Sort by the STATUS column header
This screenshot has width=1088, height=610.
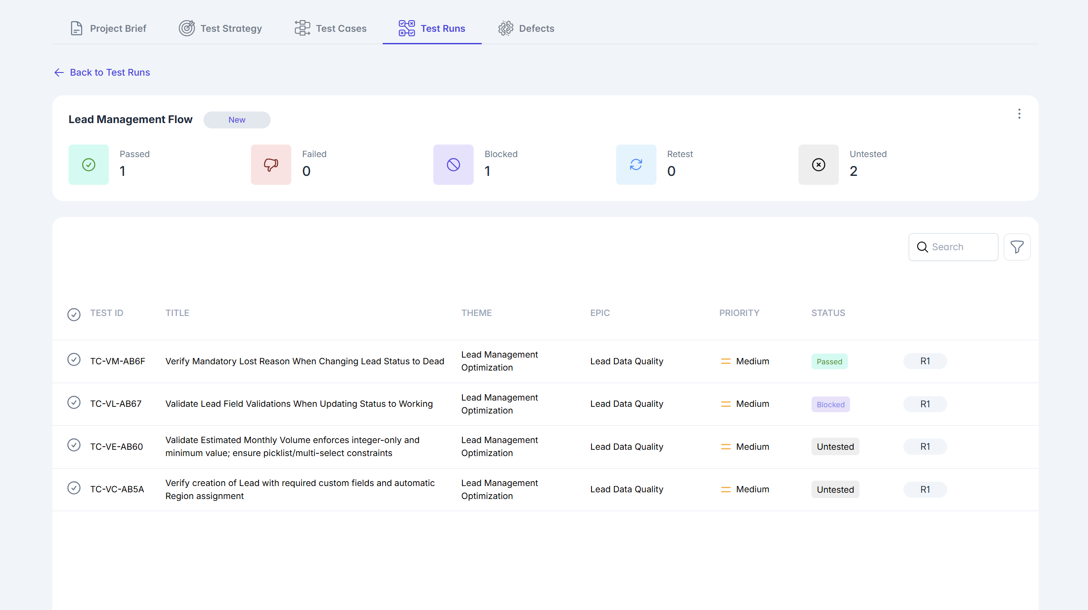click(x=828, y=313)
